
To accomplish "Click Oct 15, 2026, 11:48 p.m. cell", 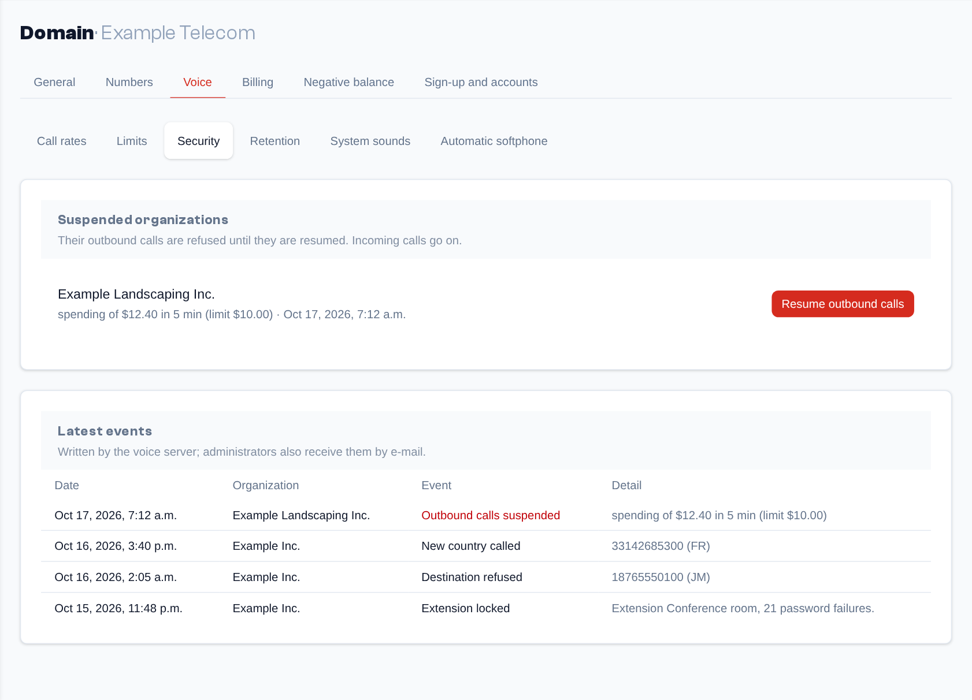I will [x=118, y=608].
